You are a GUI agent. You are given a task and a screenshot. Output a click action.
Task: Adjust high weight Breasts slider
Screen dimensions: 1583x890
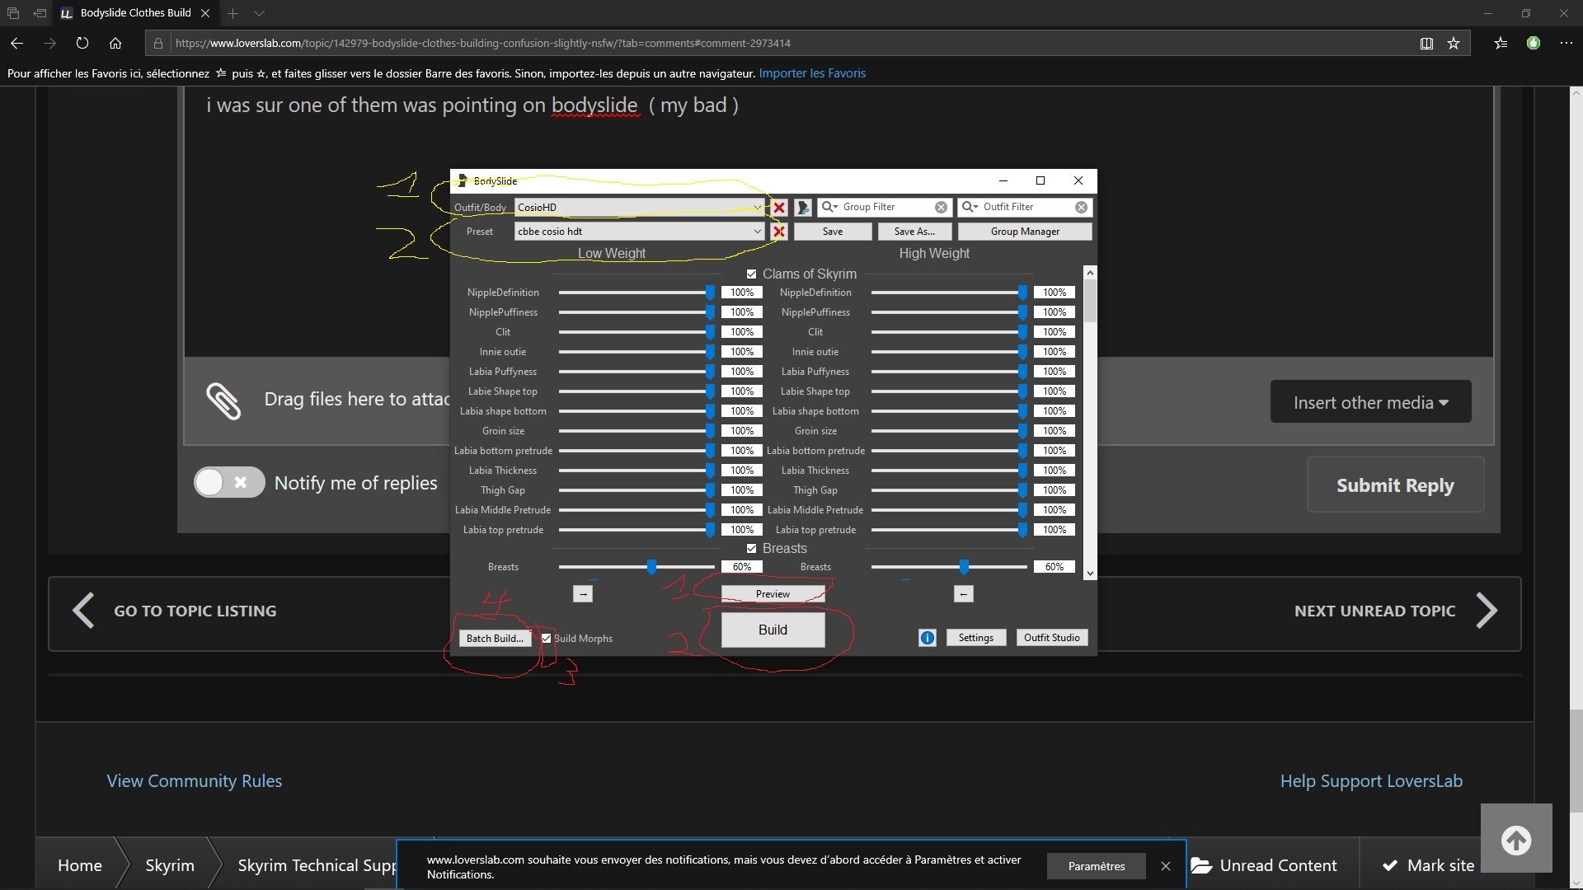pyautogui.click(x=964, y=567)
